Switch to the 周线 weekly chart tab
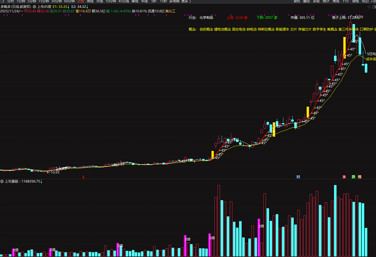This screenshot has width=376, height=257. pos(90,1)
